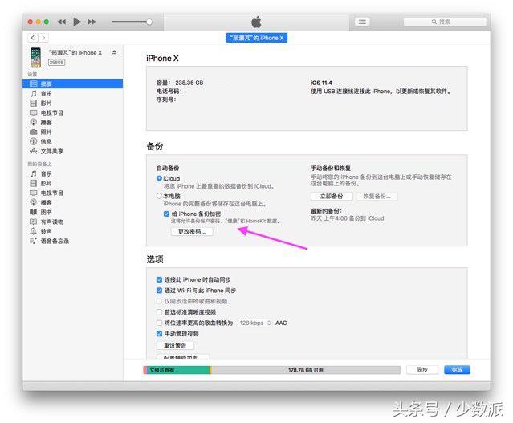Click the play button
Screen dimensions: 513x423
coord(77,22)
